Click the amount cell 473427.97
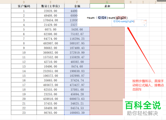 click(x=77, y=85)
